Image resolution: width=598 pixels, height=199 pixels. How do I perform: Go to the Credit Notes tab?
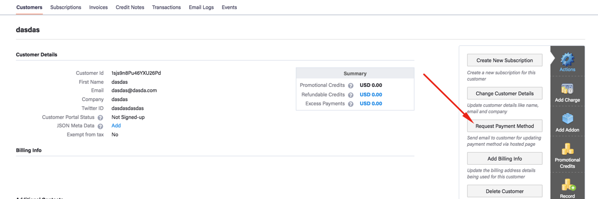(130, 7)
